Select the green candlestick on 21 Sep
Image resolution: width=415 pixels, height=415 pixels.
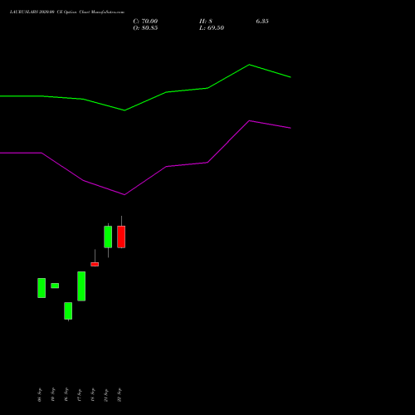(108, 237)
